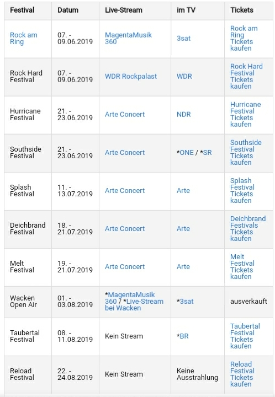This screenshot has height=397, width=275.
Task: Open Southside Festival Tickets kaufen link
Action: (x=246, y=152)
